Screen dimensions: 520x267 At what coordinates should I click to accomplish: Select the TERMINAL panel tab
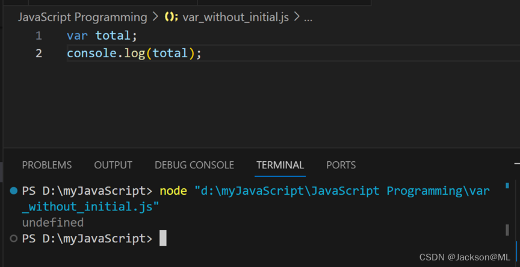click(280, 165)
